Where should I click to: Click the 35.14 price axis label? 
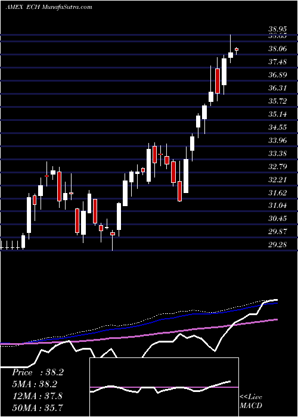point(278,114)
